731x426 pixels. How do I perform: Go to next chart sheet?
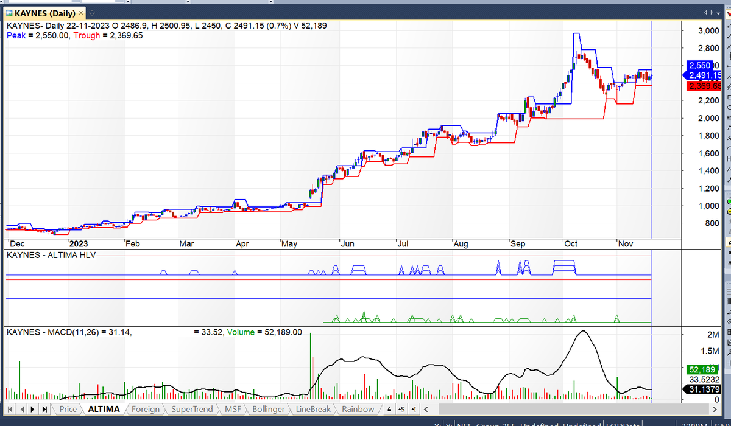pos(33,409)
